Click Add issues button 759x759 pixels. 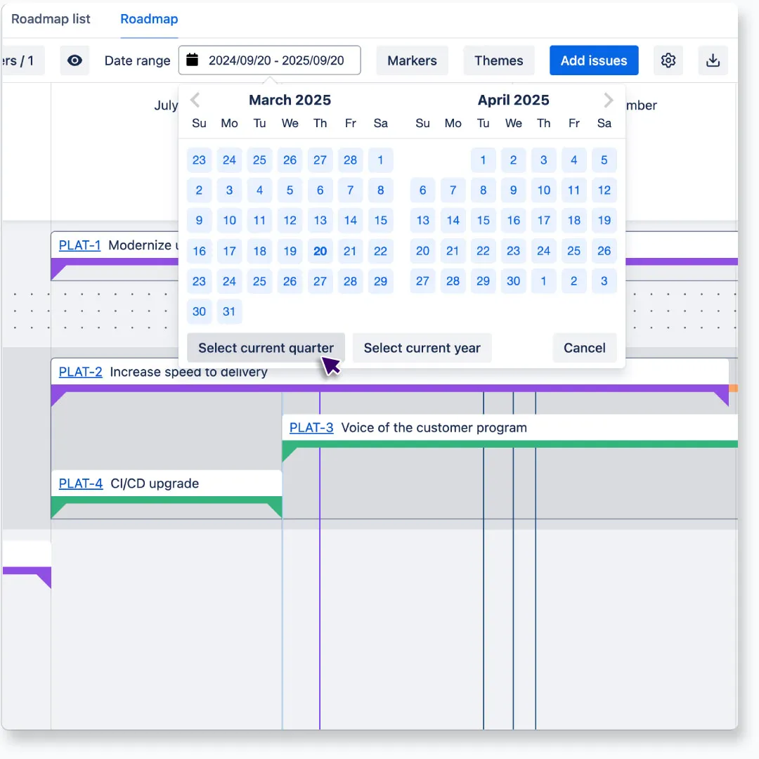[x=594, y=60]
